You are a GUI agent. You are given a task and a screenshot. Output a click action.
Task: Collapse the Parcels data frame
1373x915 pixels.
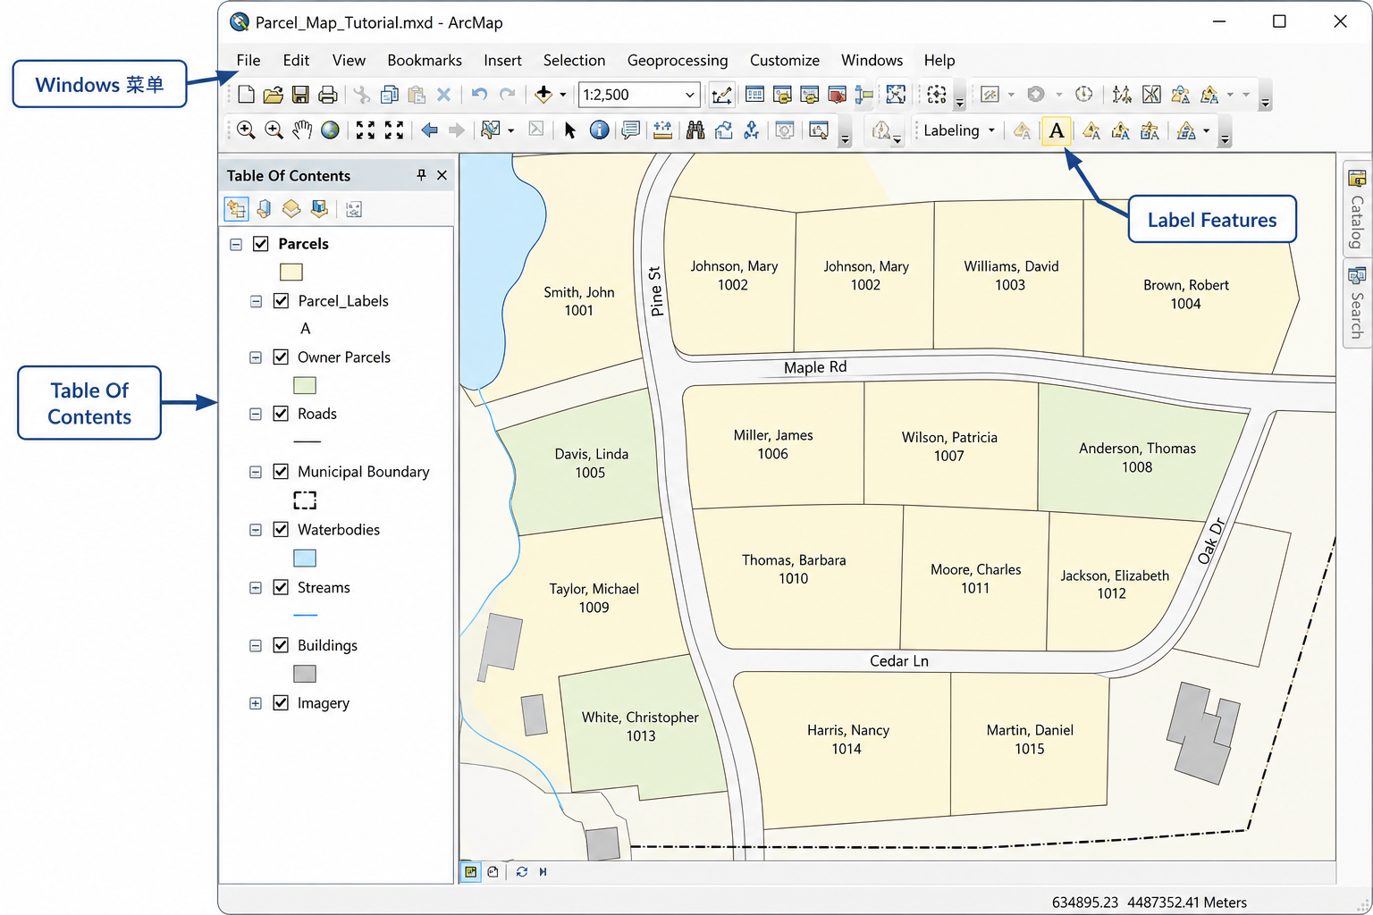(236, 244)
